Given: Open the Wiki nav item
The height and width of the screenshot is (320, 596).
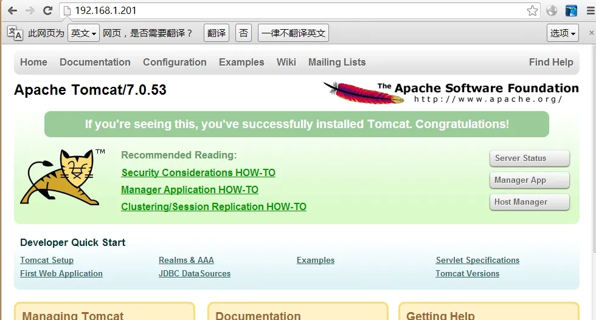Looking at the screenshot, I should click(286, 63).
